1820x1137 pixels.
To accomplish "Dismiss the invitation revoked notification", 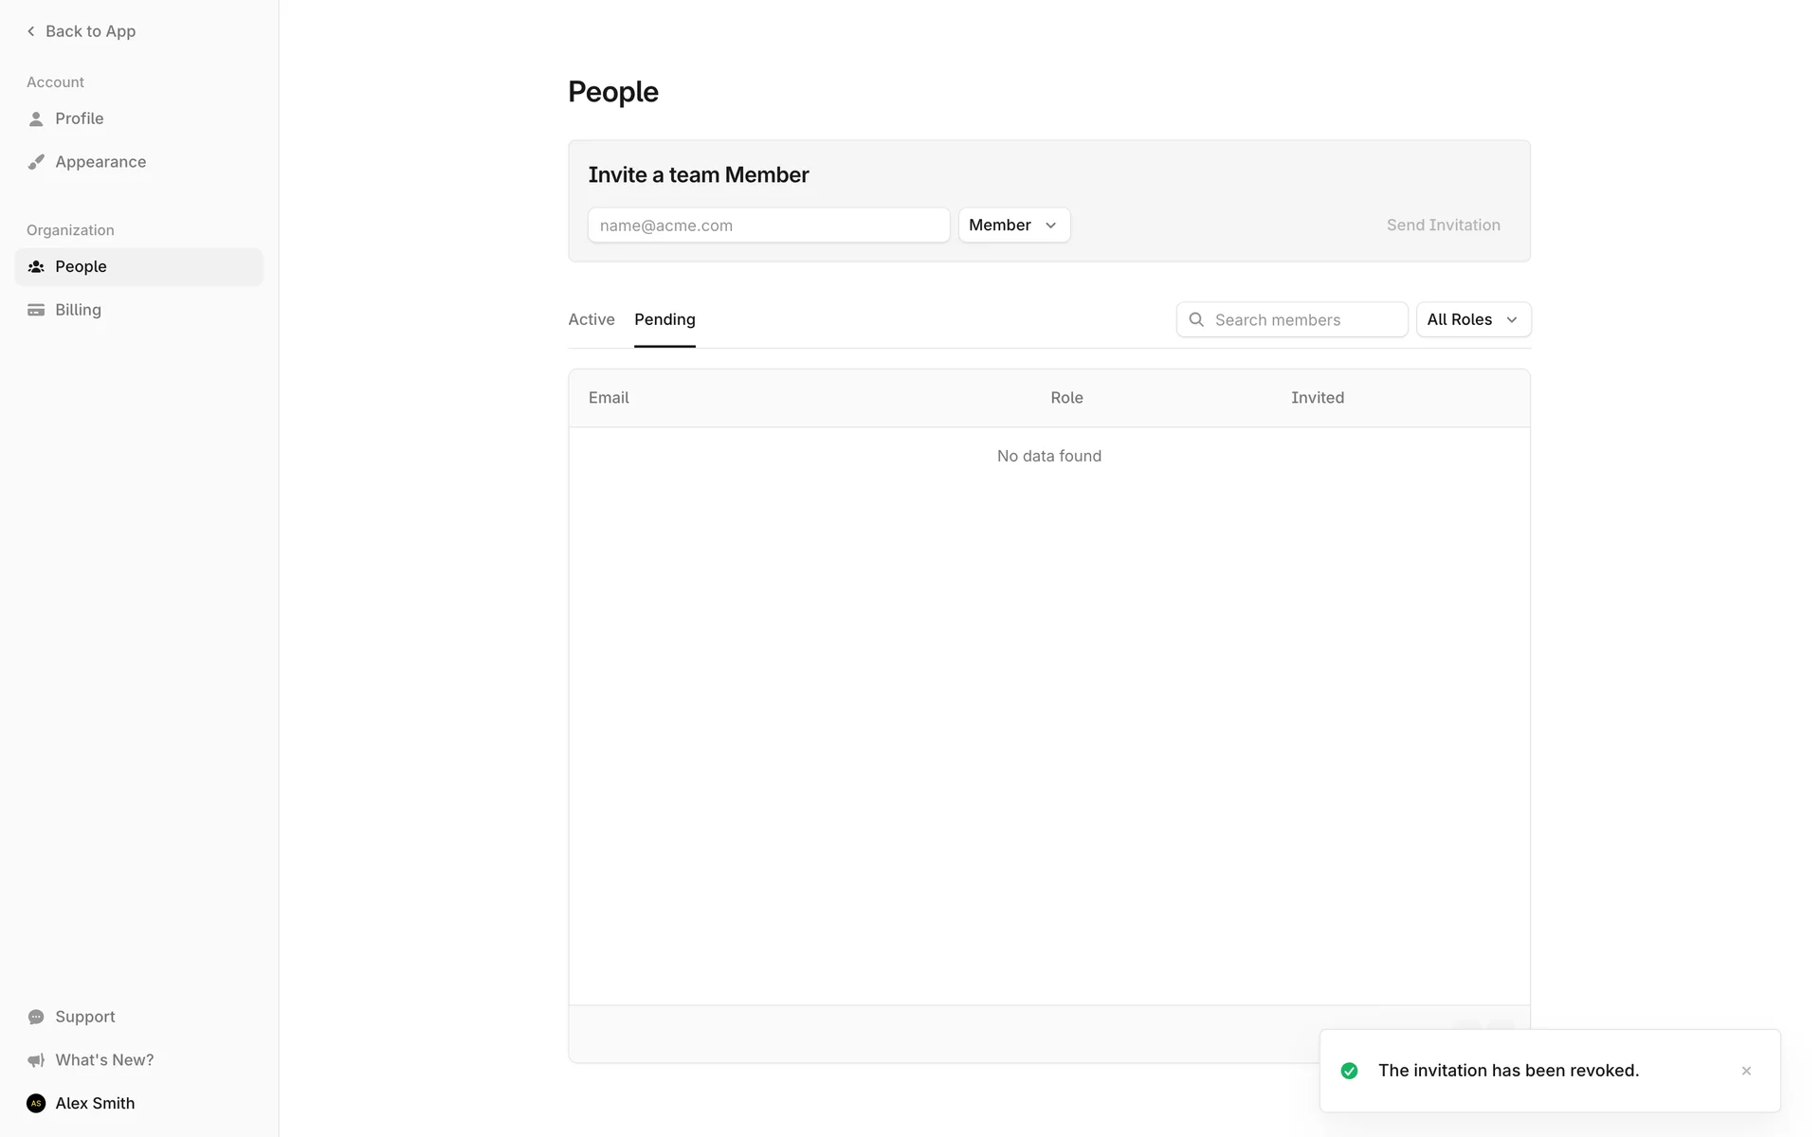I will 1746,1071.
